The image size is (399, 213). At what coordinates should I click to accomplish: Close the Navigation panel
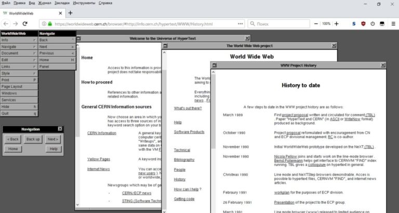[x=60, y=129]
